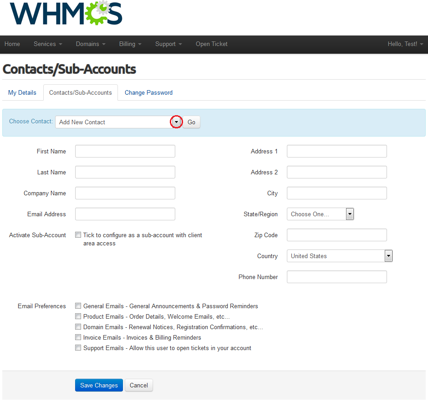Viewport: 428px width, 402px height.
Task: Open the Open Ticket page
Action: [x=212, y=44]
